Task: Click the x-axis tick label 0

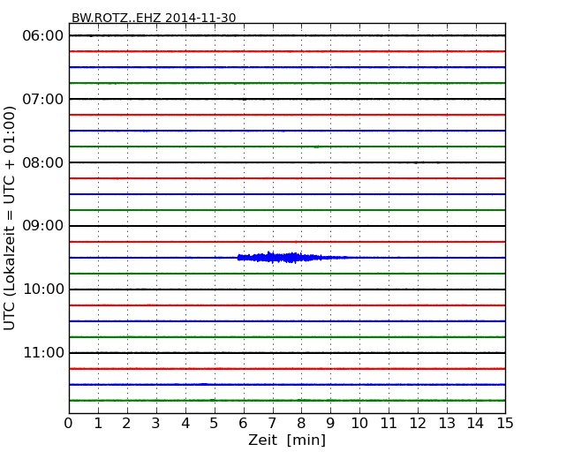Action: pyautogui.click(x=69, y=424)
